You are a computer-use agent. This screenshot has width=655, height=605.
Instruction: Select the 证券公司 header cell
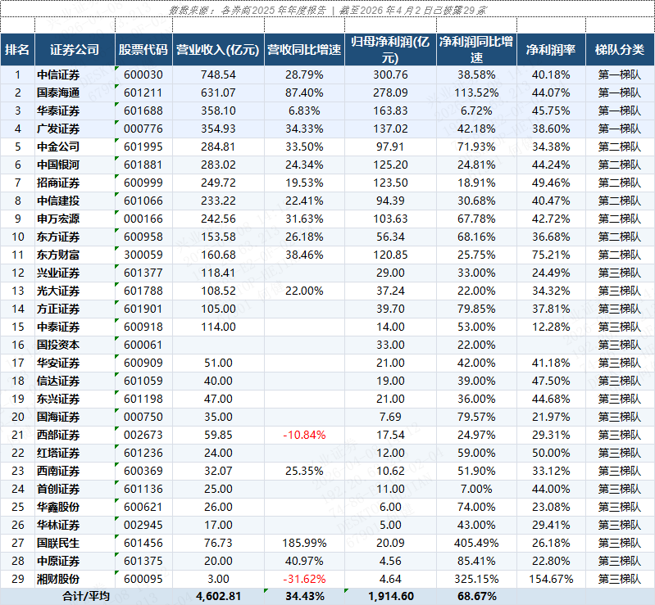tap(75, 50)
